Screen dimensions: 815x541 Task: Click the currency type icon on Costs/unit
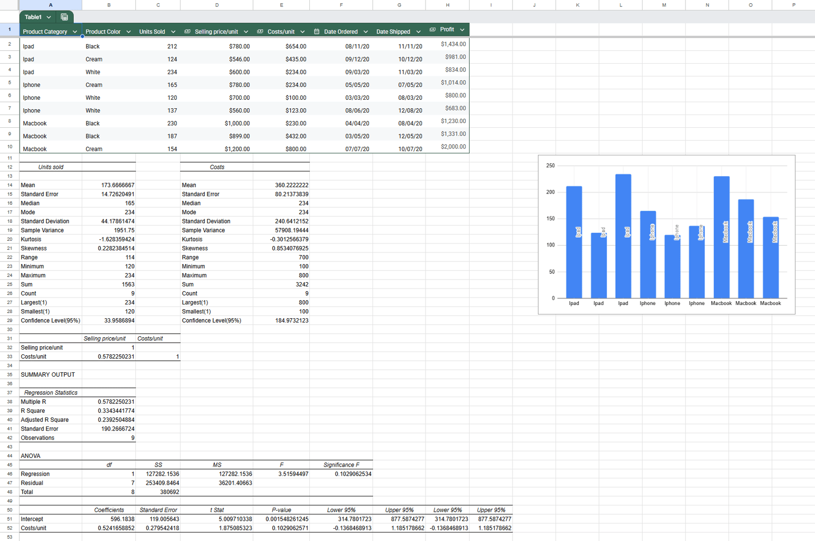point(260,31)
